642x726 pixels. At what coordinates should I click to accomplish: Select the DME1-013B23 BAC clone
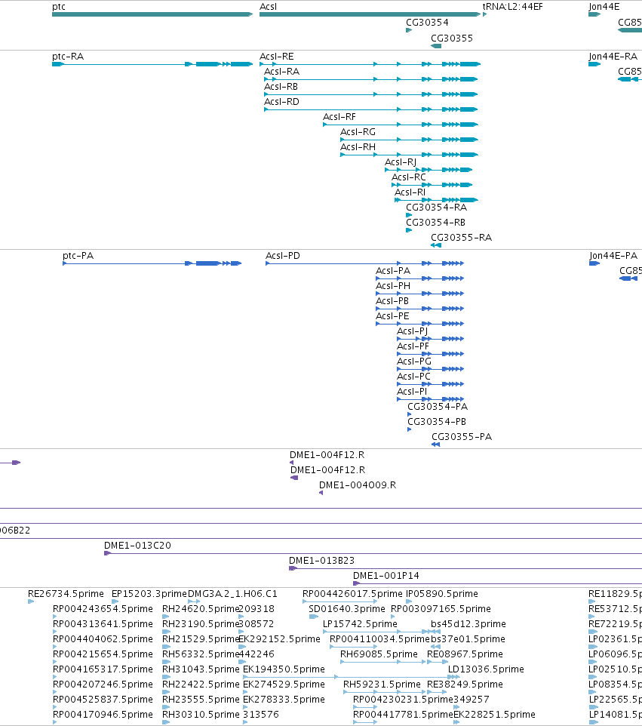[465, 568]
